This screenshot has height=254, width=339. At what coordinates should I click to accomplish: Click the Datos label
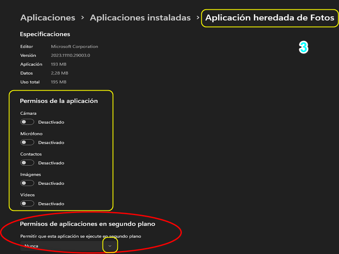coord(27,73)
